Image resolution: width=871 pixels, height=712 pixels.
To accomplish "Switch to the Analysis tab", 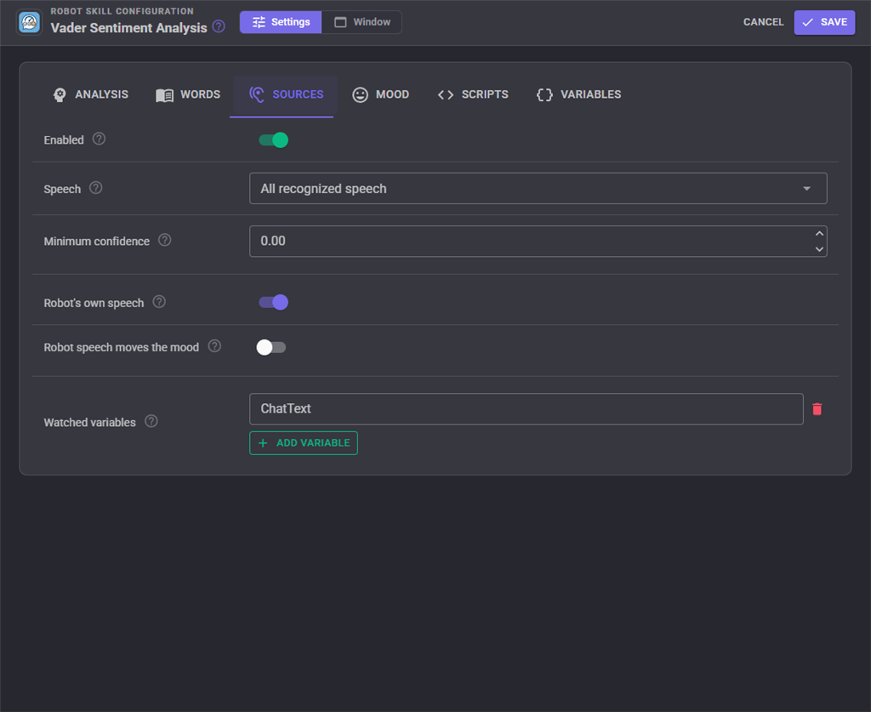I will click(90, 94).
